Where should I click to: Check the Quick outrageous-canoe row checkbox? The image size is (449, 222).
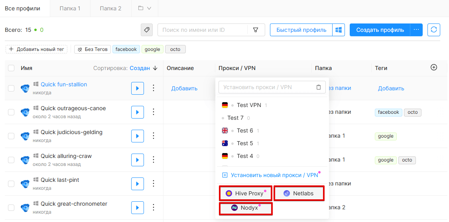click(11, 112)
